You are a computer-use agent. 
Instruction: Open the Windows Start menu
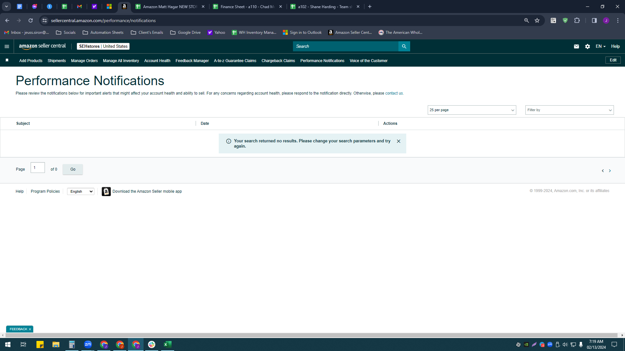pos(8,344)
